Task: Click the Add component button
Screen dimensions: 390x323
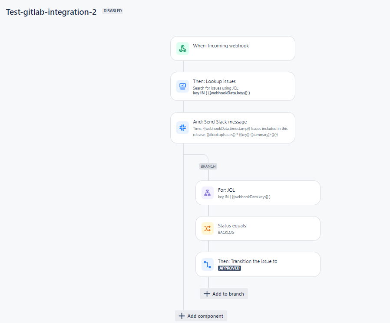Action: tap(201, 316)
